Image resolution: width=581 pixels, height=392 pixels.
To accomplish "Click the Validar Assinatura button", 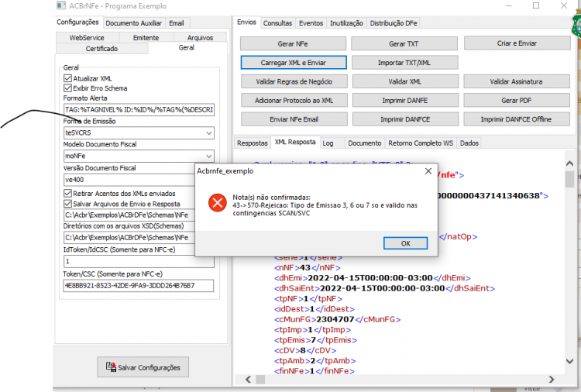I will click(x=516, y=81).
